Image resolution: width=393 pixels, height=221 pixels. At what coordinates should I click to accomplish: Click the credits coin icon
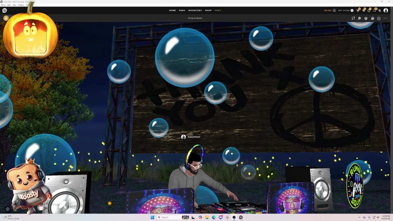click(x=334, y=10)
